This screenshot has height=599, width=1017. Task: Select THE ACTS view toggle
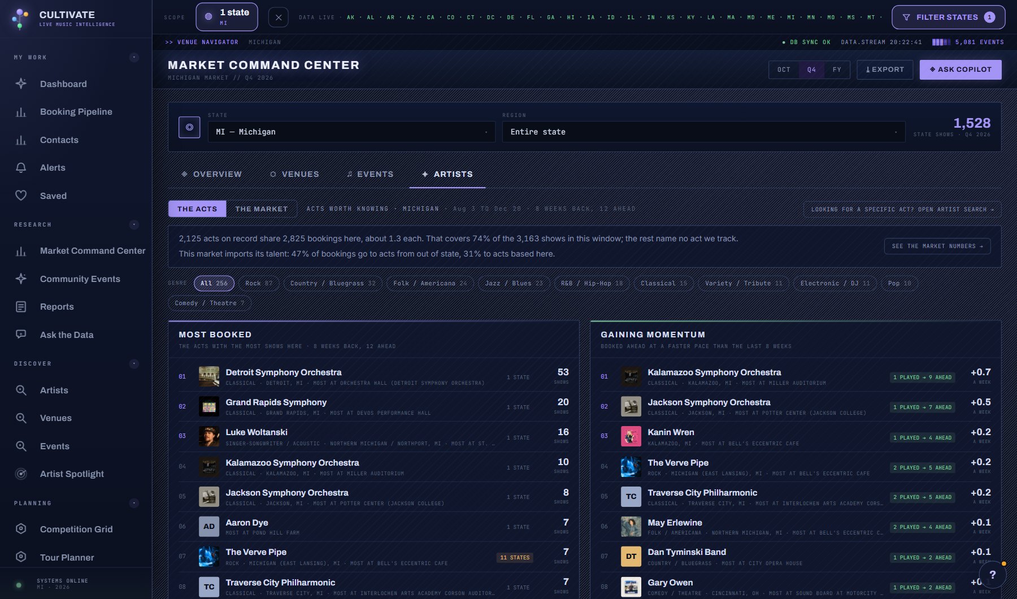(x=197, y=209)
